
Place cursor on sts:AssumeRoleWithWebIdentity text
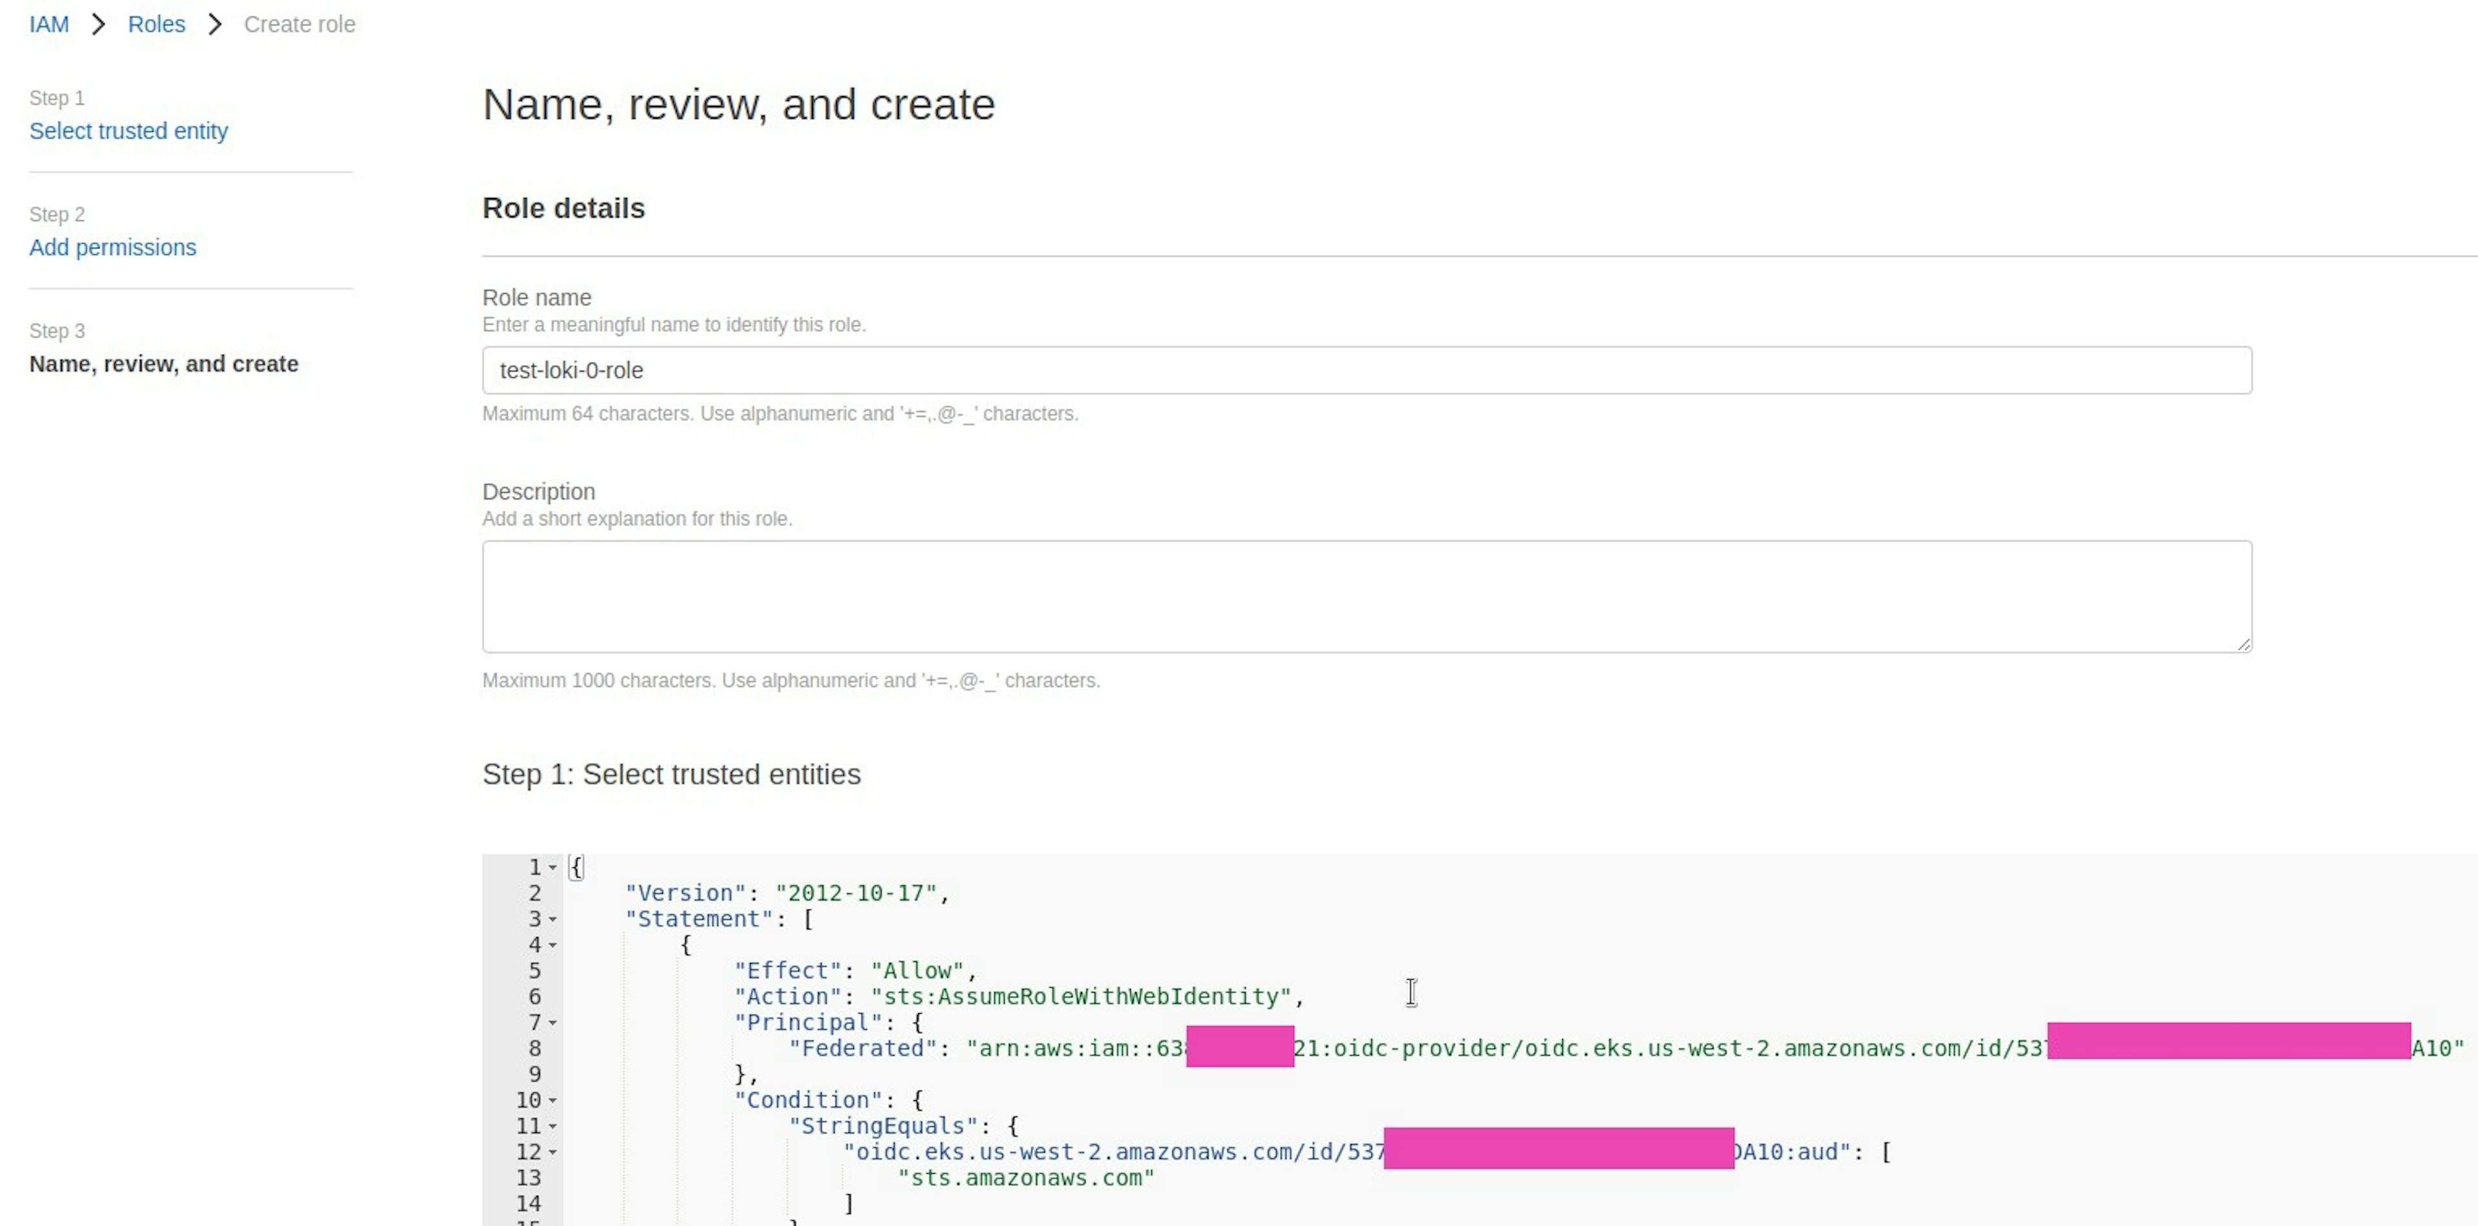click(x=1082, y=997)
